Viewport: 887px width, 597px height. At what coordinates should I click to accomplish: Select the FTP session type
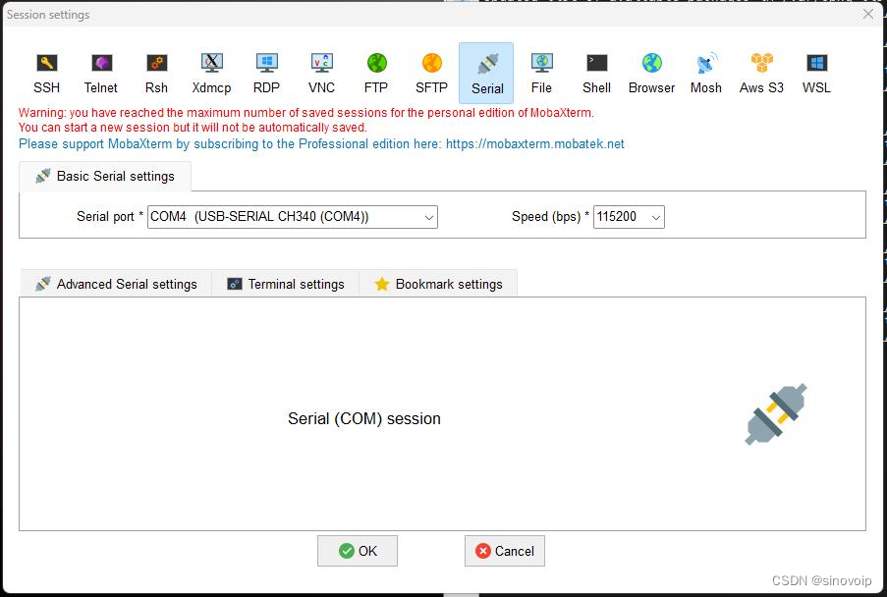click(x=376, y=73)
